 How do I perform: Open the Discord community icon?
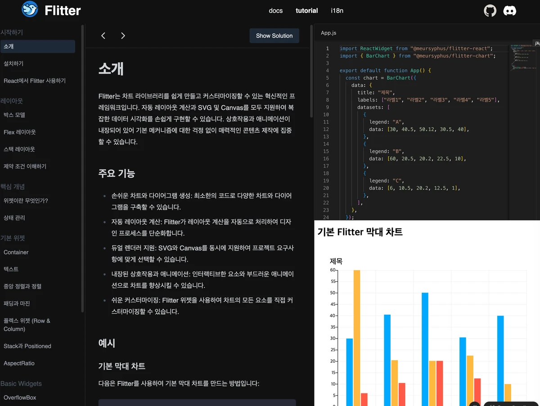click(510, 11)
